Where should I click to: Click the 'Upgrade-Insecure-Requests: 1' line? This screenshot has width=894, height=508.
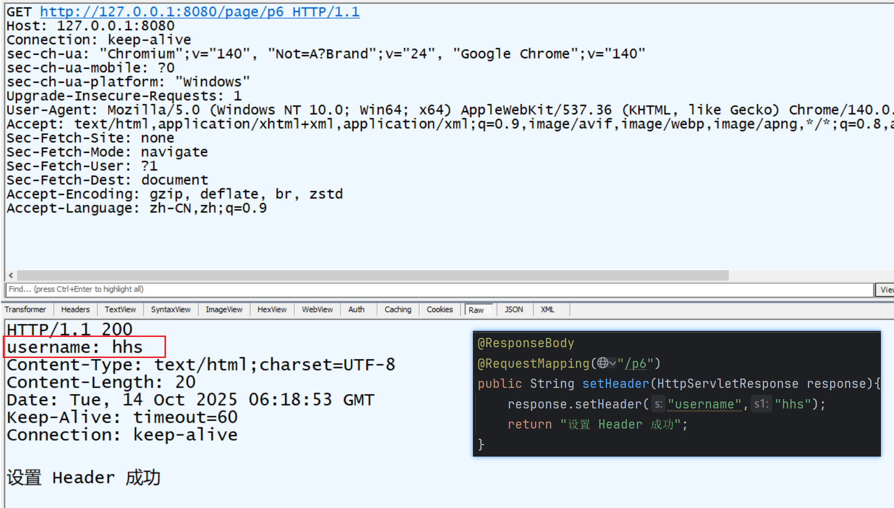(124, 96)
